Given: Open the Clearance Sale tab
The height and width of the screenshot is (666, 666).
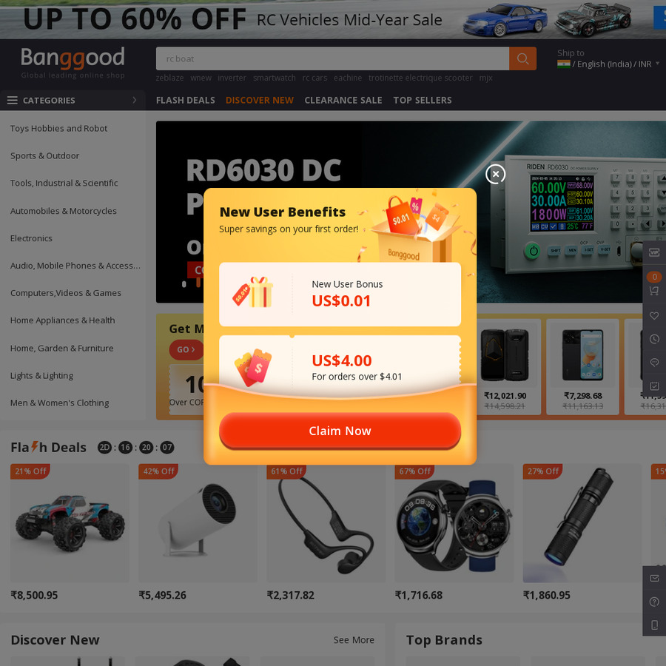Looking at the screenshot, I should pyautogui.click(x=343, y=100).
